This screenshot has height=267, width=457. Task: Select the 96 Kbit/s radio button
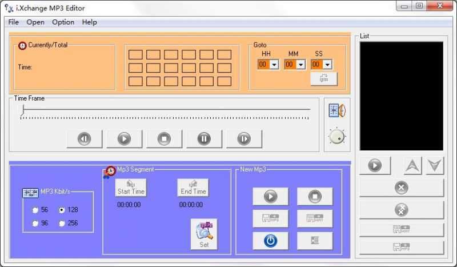click(x=35, y=224)
